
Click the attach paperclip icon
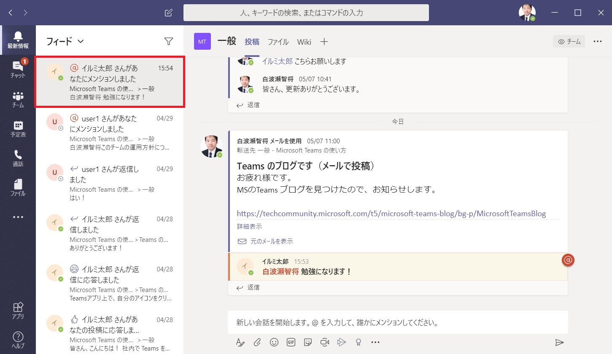[257, 342]
